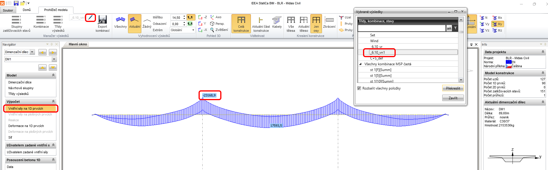
Task: Select Deformace na 1D prvcích item
Action: [26, 126]
